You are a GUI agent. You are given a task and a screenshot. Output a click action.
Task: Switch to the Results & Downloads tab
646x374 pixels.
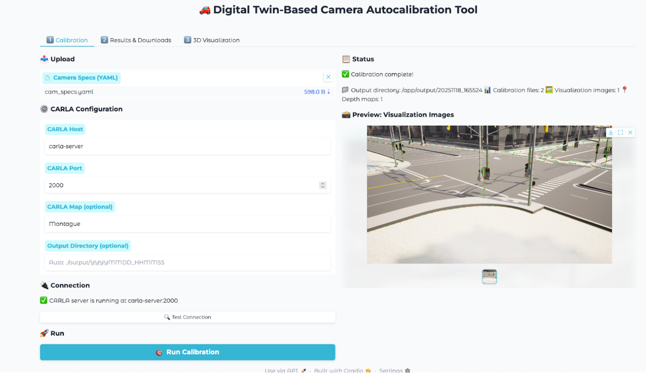click(136, 40)
